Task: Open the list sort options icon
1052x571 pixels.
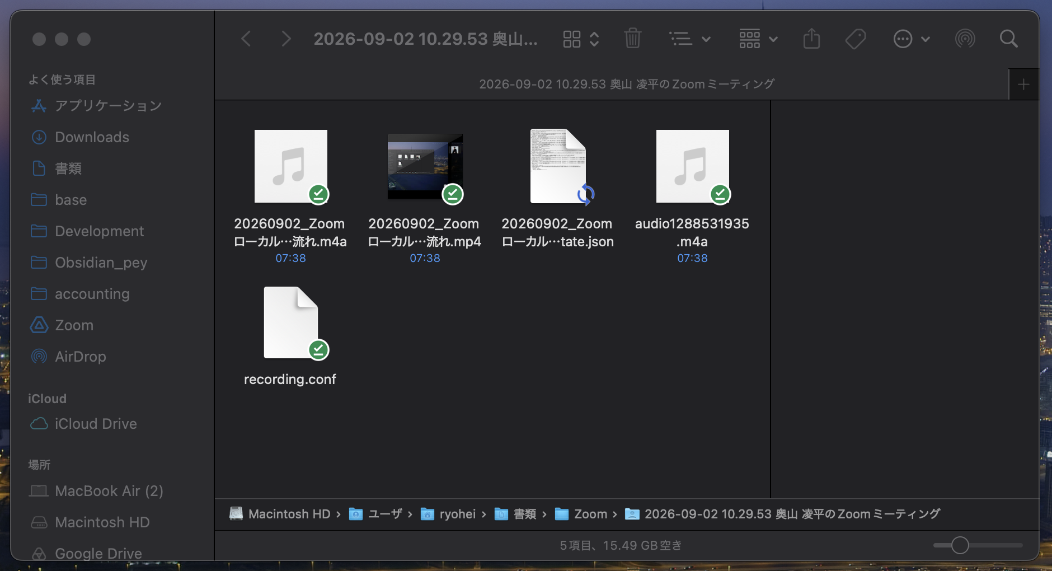Action: [681, 39]
